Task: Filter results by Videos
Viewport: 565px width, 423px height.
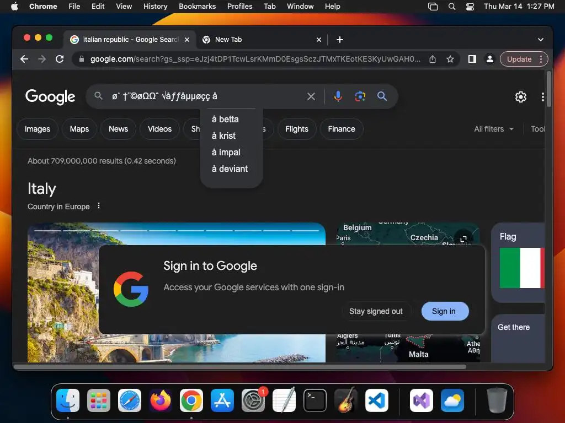Action: pyautogui.click(x=159, y=129)
